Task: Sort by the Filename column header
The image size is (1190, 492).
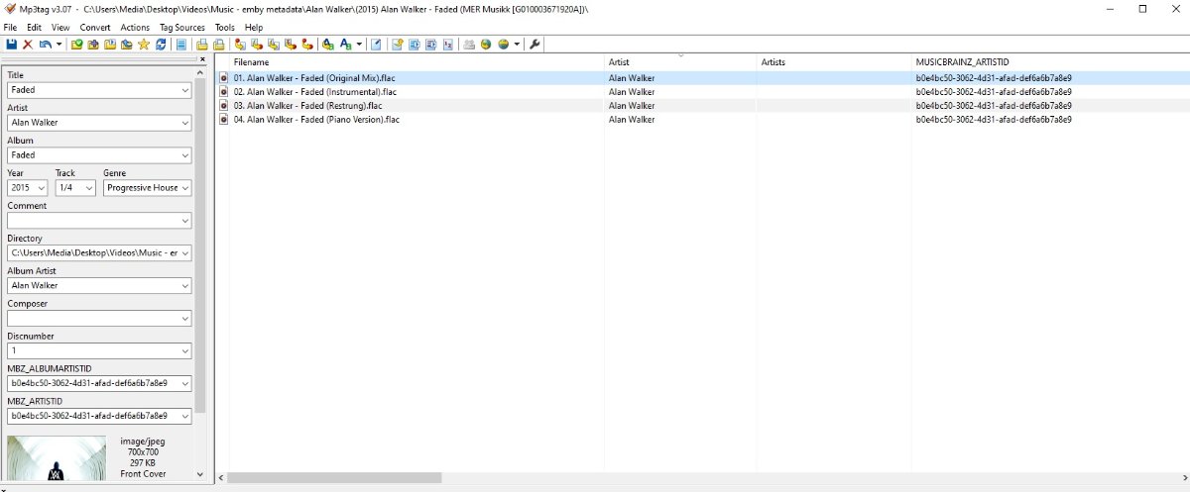Action: point(251,62)
